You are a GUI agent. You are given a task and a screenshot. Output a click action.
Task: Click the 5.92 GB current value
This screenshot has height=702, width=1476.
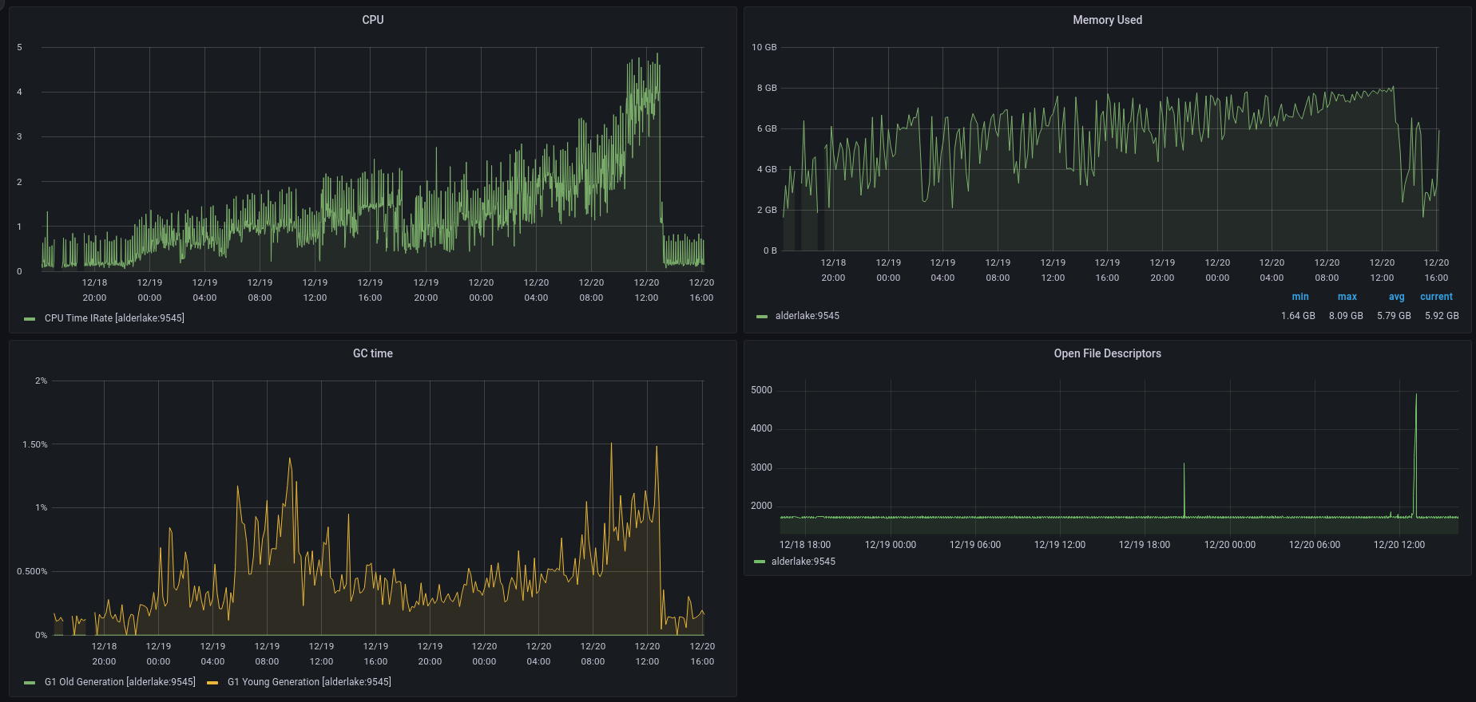coord(1442,316)
